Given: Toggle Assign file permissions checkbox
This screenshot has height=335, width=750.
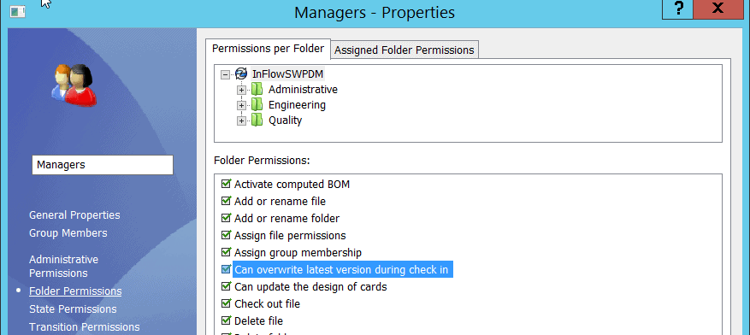Looking at the screenshot, I should coord(227,236).
